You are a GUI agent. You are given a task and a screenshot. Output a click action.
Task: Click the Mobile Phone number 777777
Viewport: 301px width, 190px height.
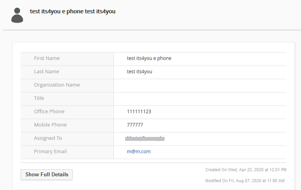coord(135,125)
